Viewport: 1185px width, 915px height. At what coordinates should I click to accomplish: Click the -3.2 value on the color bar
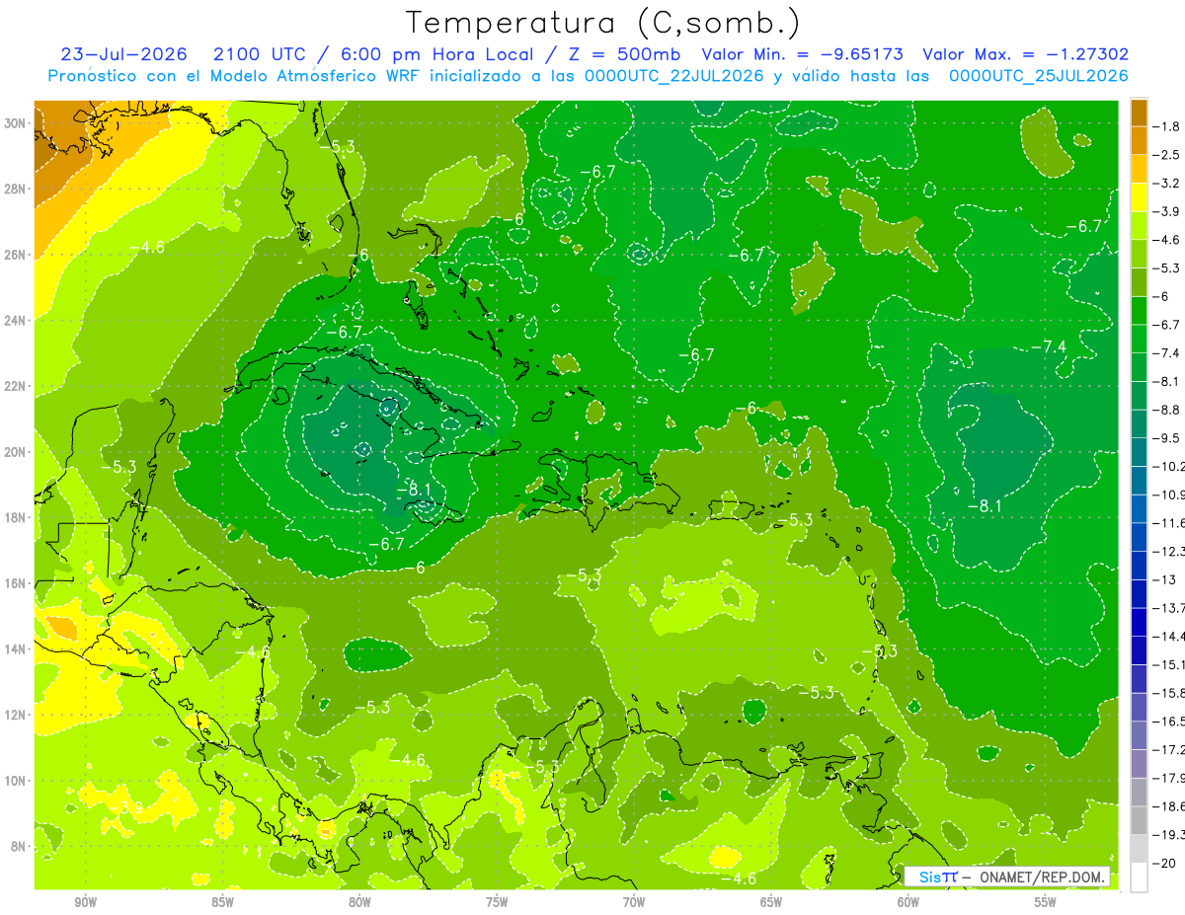pos(1167,184)
